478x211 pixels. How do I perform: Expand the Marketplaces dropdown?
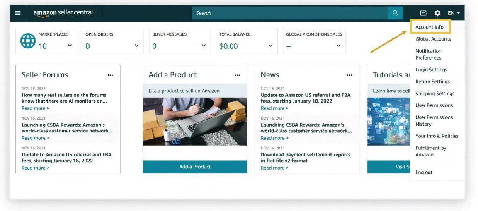(70, 46)
